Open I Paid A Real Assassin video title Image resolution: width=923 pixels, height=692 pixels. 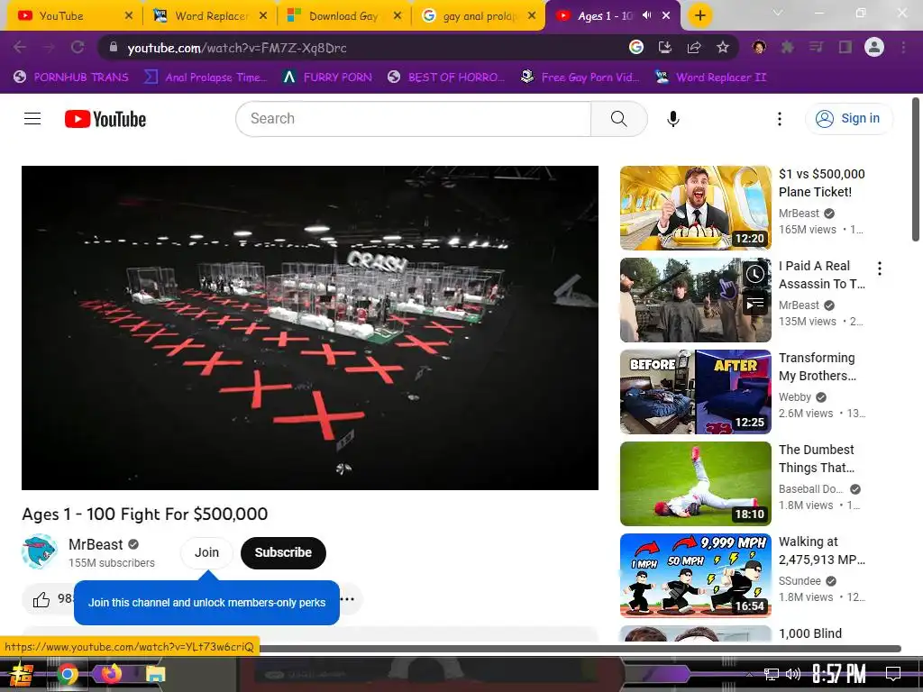(x=822, y=275)
